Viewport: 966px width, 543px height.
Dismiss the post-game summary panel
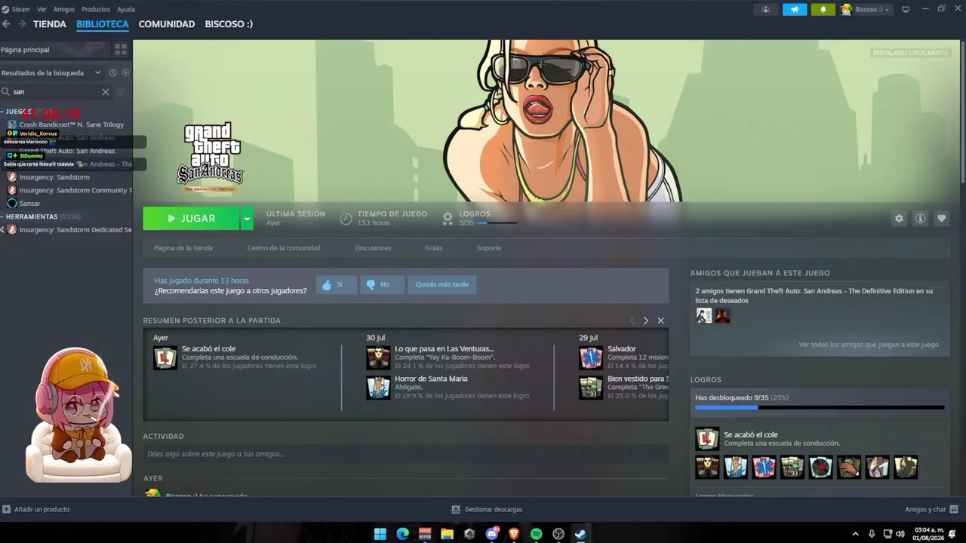[x=660, y=321]
